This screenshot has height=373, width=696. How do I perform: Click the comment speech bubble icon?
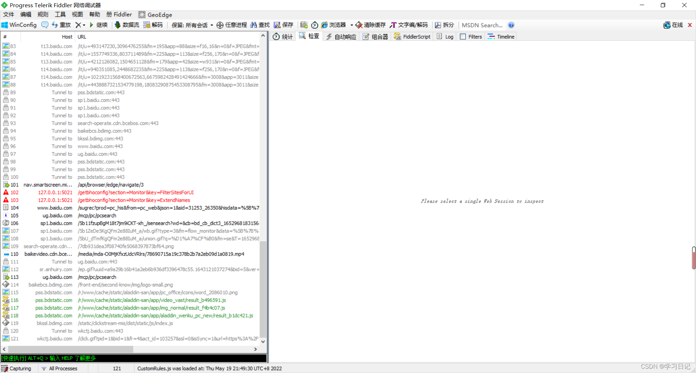click(45, 25)
